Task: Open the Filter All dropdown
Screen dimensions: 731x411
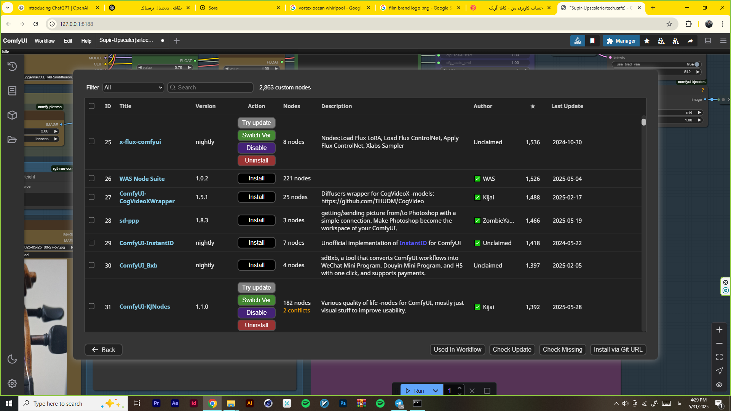Action: click(133, 88)
